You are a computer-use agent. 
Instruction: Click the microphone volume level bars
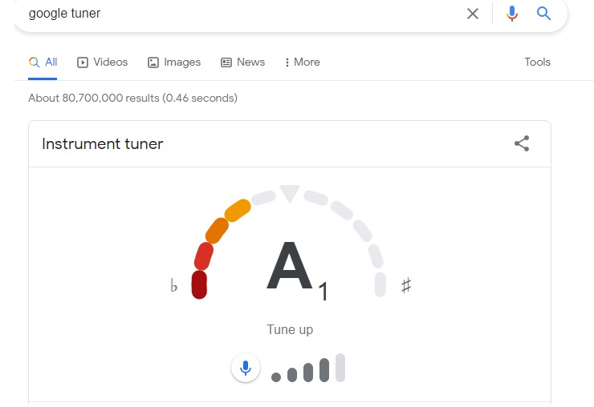[x=309, y=369]
